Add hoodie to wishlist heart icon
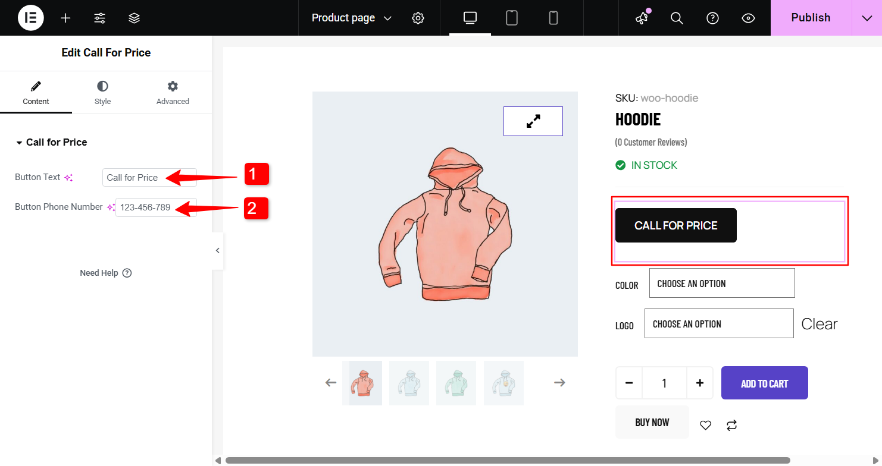This screenshot has width=882, height=466. click(705, 425)
